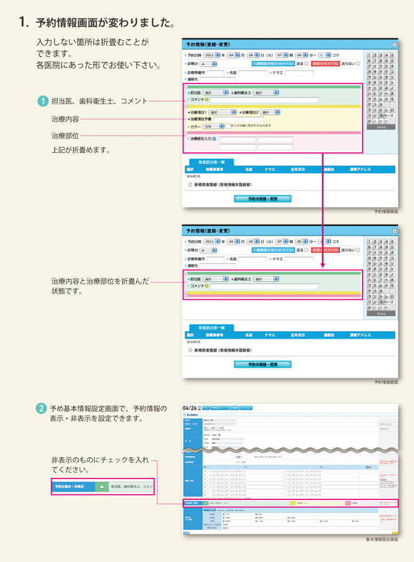The width and height of the screenshot is (414, 562).
Task: Collapse the yellow 治療内容 section in upper dialog
Action: 186,107
